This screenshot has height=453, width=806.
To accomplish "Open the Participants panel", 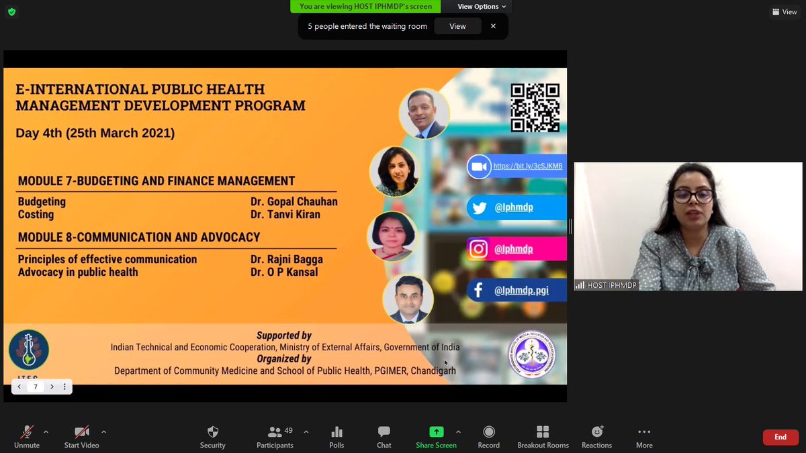I will (275, 436).
